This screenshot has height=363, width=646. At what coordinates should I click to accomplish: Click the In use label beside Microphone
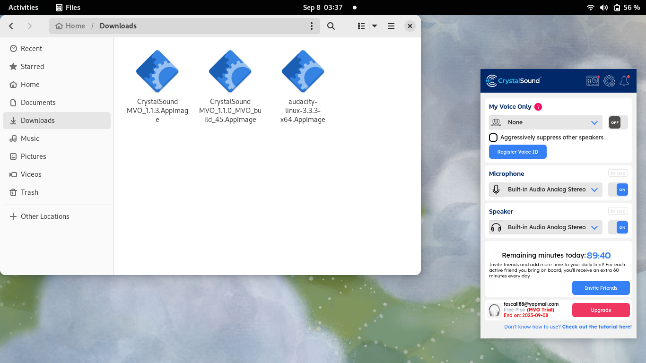(618, 173)
